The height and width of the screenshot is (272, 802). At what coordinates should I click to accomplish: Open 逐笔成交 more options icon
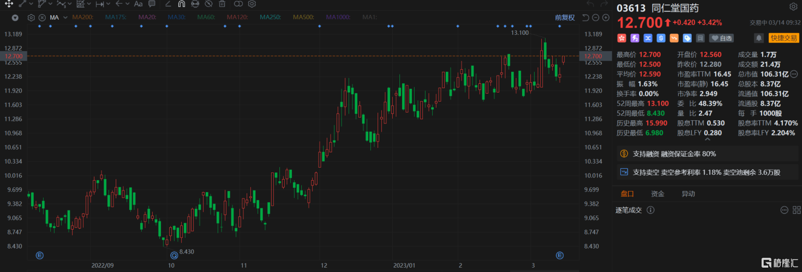tap(783, 209)
